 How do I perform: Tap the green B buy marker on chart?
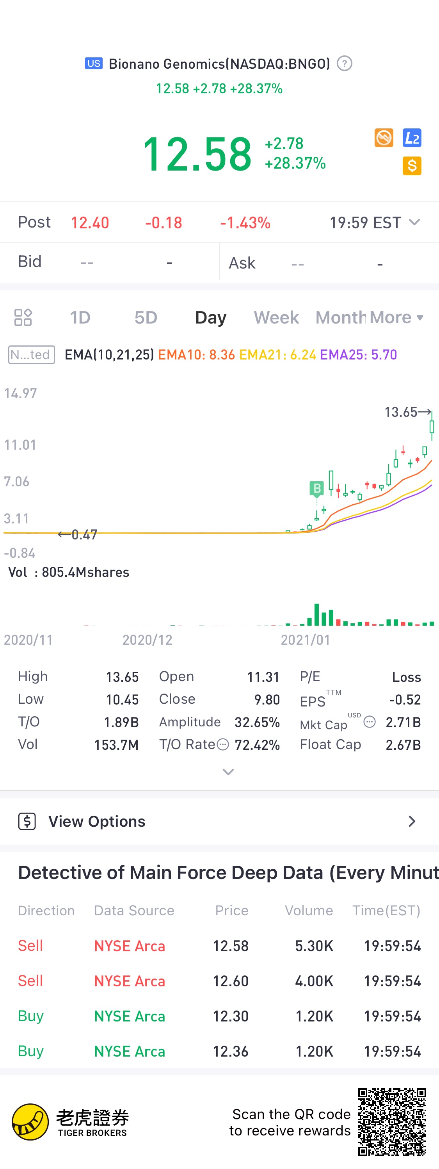tap(316, 489)
